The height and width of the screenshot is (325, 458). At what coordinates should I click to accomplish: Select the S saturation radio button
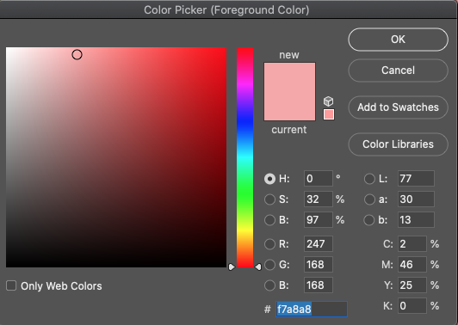269,199
